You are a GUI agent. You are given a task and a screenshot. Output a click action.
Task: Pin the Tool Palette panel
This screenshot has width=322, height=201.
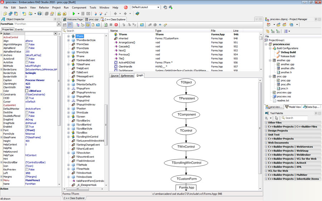pyautogui.click(x=316, y=113)
